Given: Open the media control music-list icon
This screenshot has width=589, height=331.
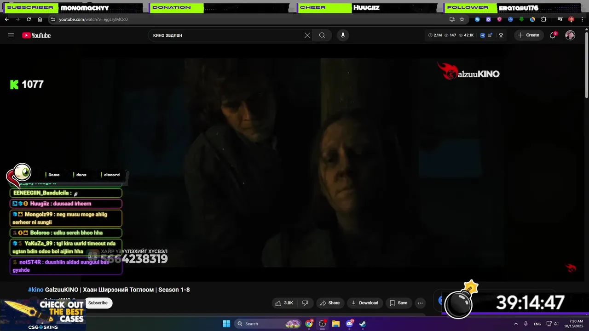Looking at the screenshot, I should coord(560,19).
